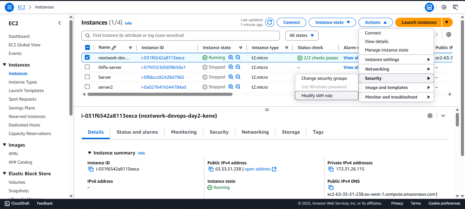
Task: Click the screen-with-cursor icon in top bar
Action: click(455, 7)
